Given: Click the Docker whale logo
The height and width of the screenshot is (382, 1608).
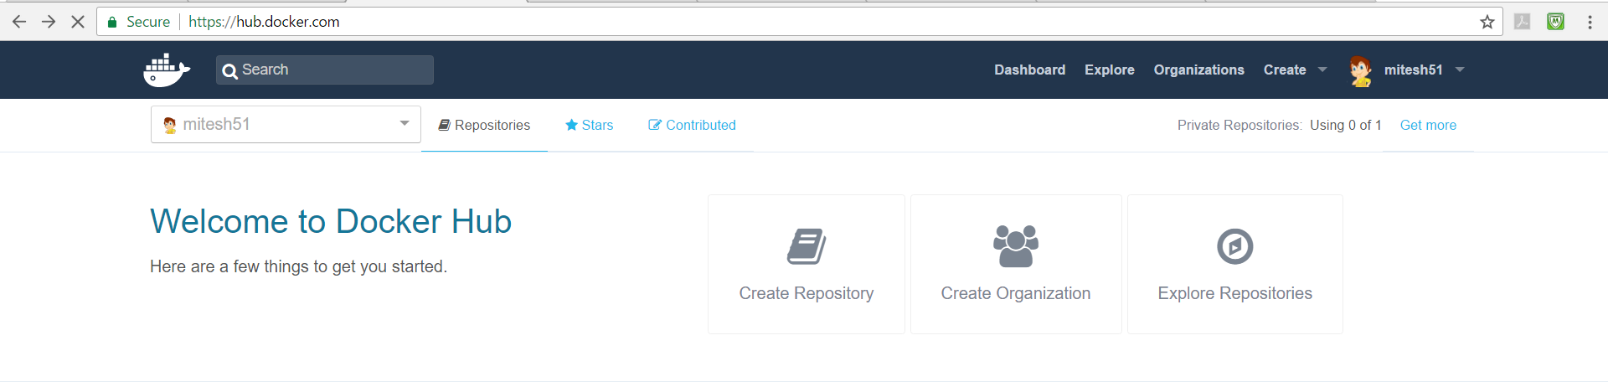Looking at the screenshot, I should click(x=167, y=70).
